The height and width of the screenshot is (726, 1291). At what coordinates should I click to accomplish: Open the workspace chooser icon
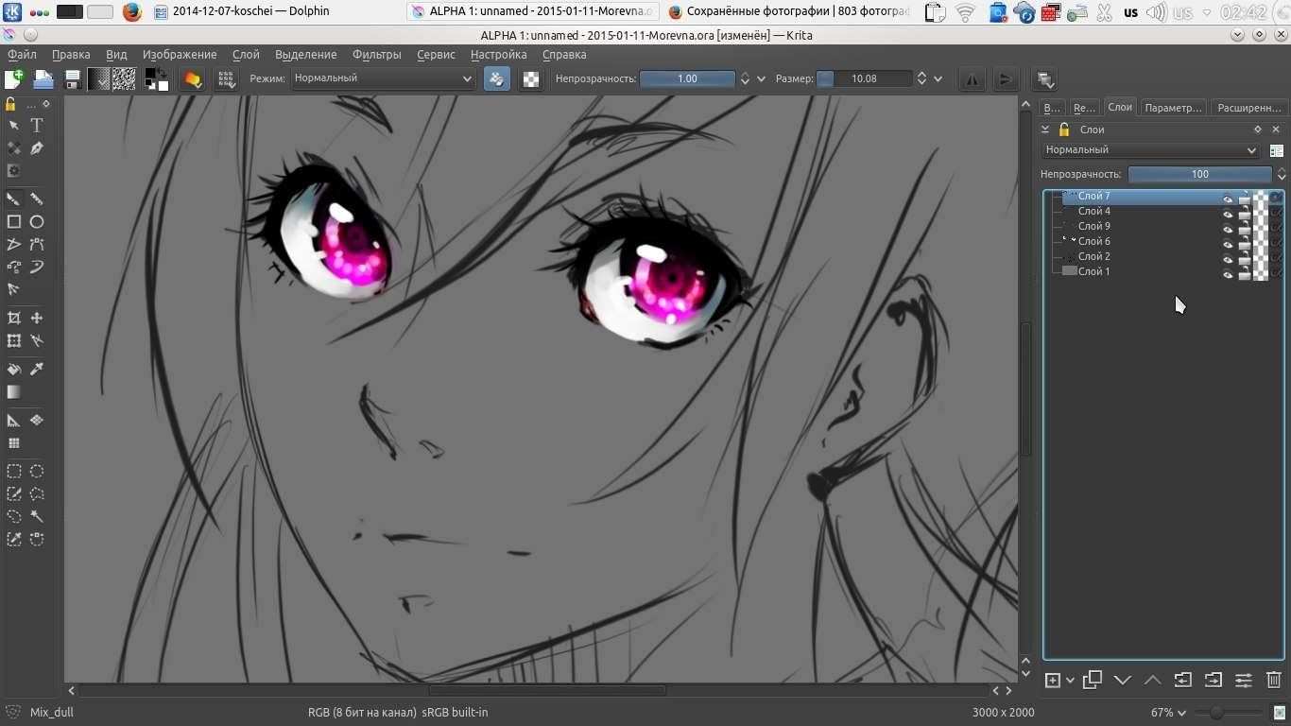[x=1044, y=79]
